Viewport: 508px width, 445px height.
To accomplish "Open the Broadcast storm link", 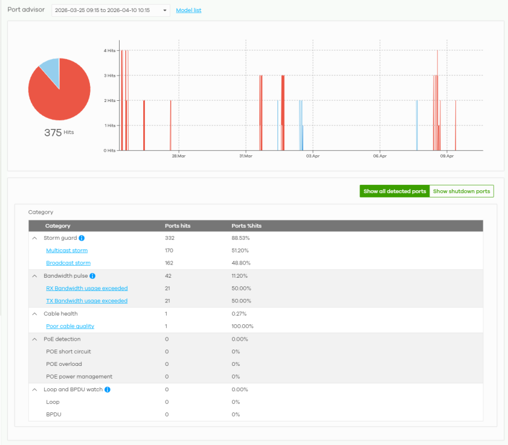I will click(68, 263).
